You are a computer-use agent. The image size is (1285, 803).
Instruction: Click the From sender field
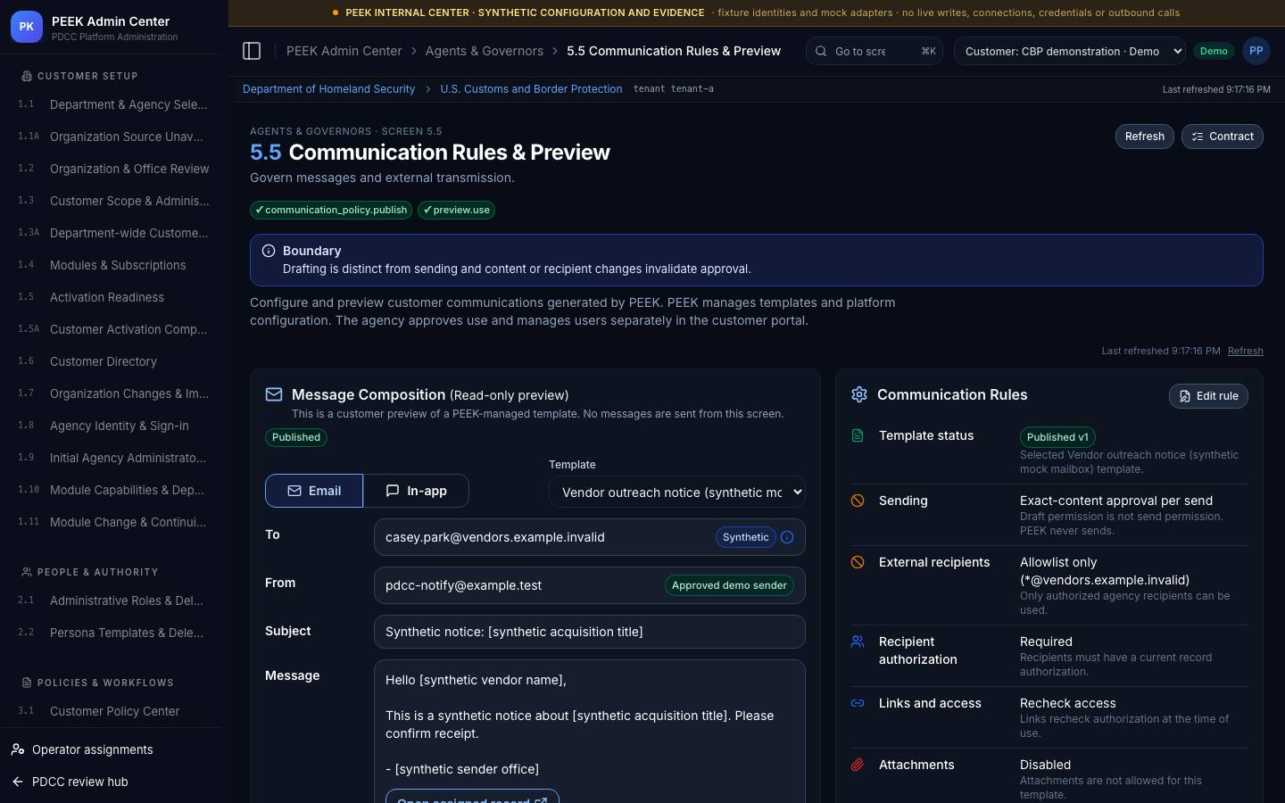coord(590,585)
